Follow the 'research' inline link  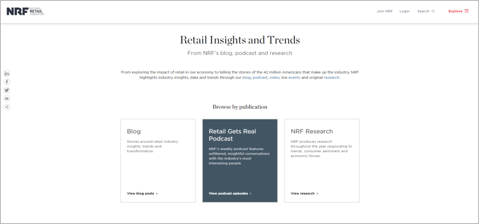tap(332, 78)
